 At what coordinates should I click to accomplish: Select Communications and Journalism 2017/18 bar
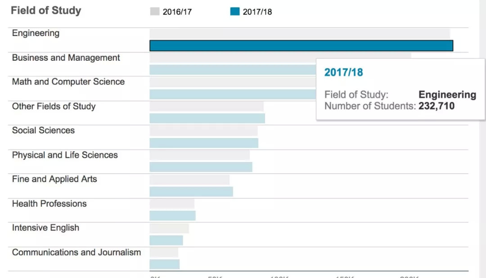click(x=164, y=264)
